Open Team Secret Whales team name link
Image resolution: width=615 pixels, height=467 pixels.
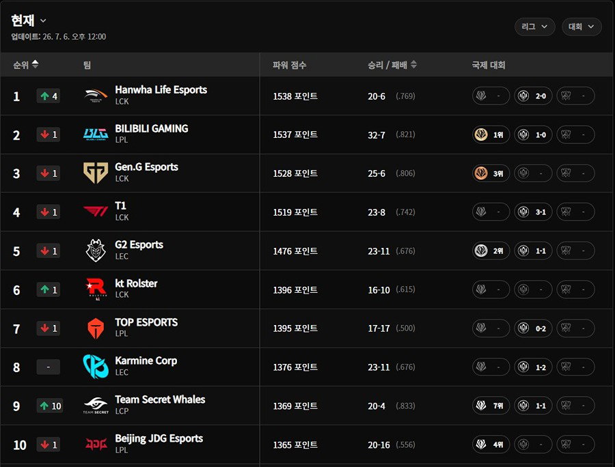(x=160, y=399)
